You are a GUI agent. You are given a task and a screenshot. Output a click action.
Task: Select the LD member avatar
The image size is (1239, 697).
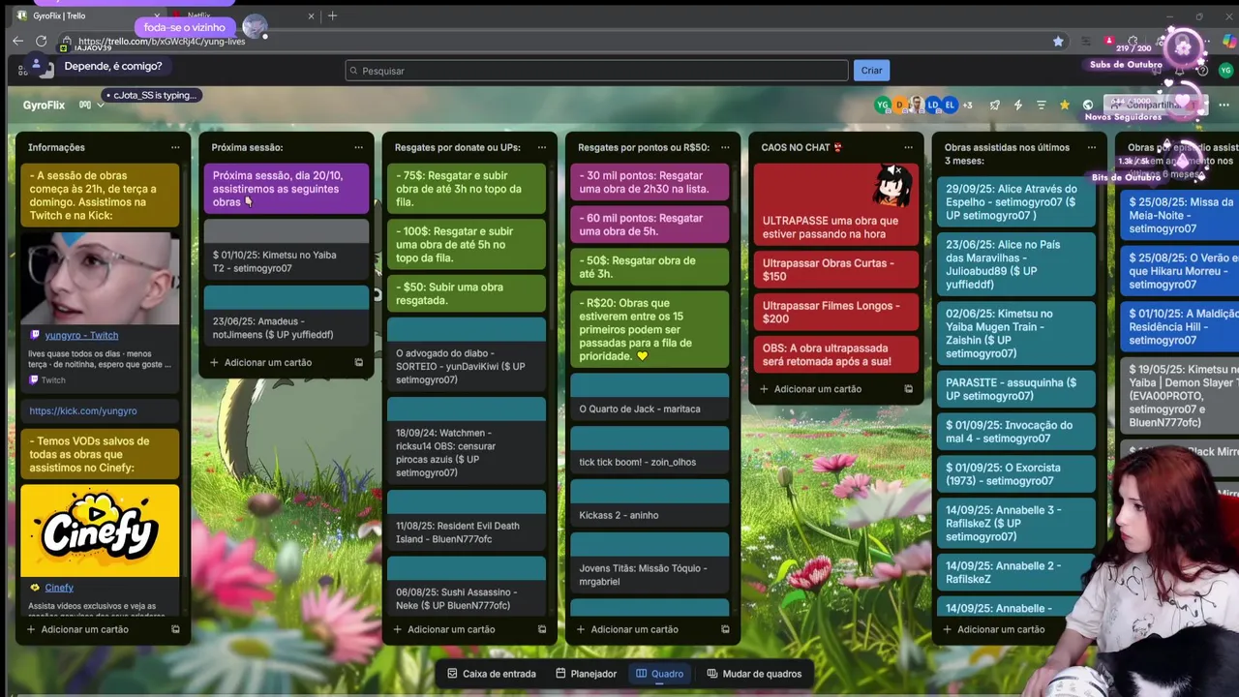933,105
